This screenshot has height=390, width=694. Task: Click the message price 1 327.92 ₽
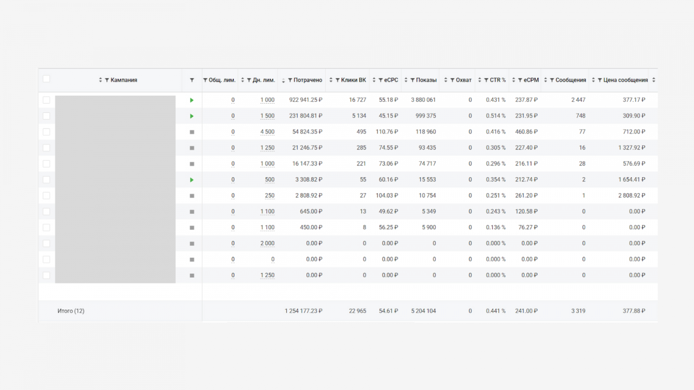pos(632,148)
